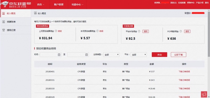Screen dimensions: 210x98
Task: Go to 账户管理 in top navigation
Action: pos(59,4)
